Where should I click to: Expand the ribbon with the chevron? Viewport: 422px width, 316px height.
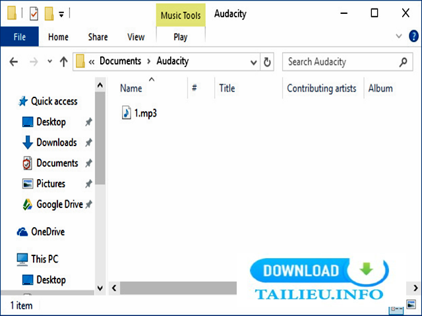click(x=399, y=36)
